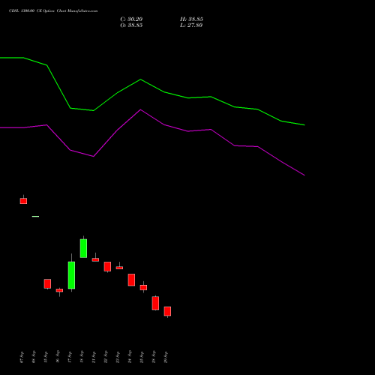Image resolution: width=375 pixels, height=375 pixels.
Task: Click the high value 'H: 38.85'
Action: pos(191,19)
